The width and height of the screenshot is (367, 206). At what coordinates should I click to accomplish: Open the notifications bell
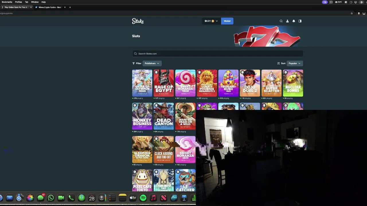[x=294, y=21]
